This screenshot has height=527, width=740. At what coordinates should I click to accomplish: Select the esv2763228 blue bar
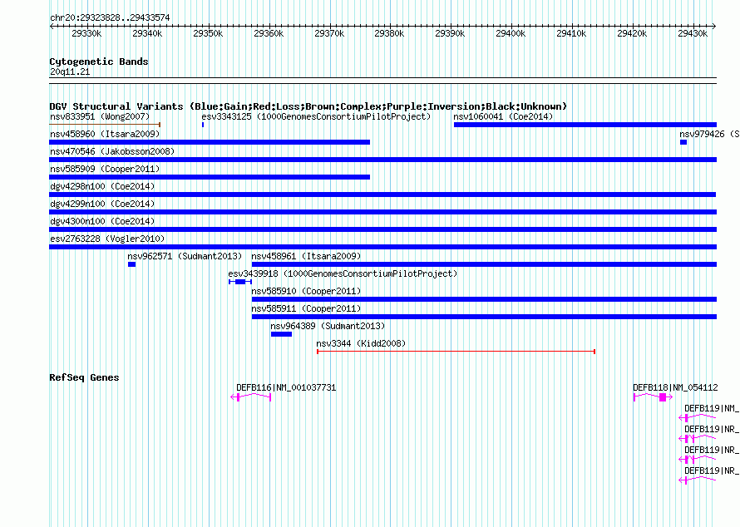(x=382, y=247)
